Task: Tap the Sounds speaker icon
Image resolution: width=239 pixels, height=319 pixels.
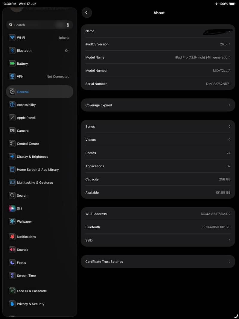Action: (x=12, y=250)
